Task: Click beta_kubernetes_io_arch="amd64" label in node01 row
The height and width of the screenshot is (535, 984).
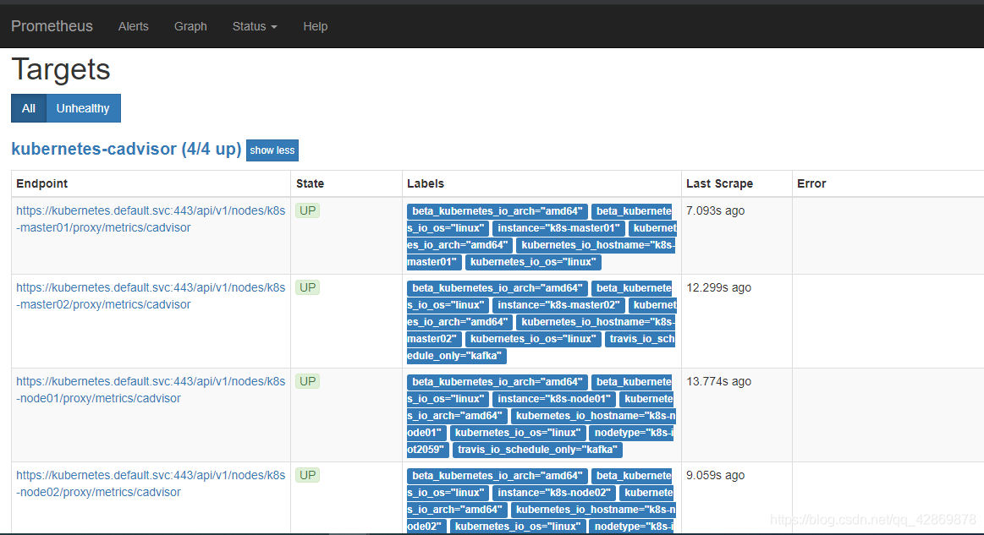Action: coord(497,382)
